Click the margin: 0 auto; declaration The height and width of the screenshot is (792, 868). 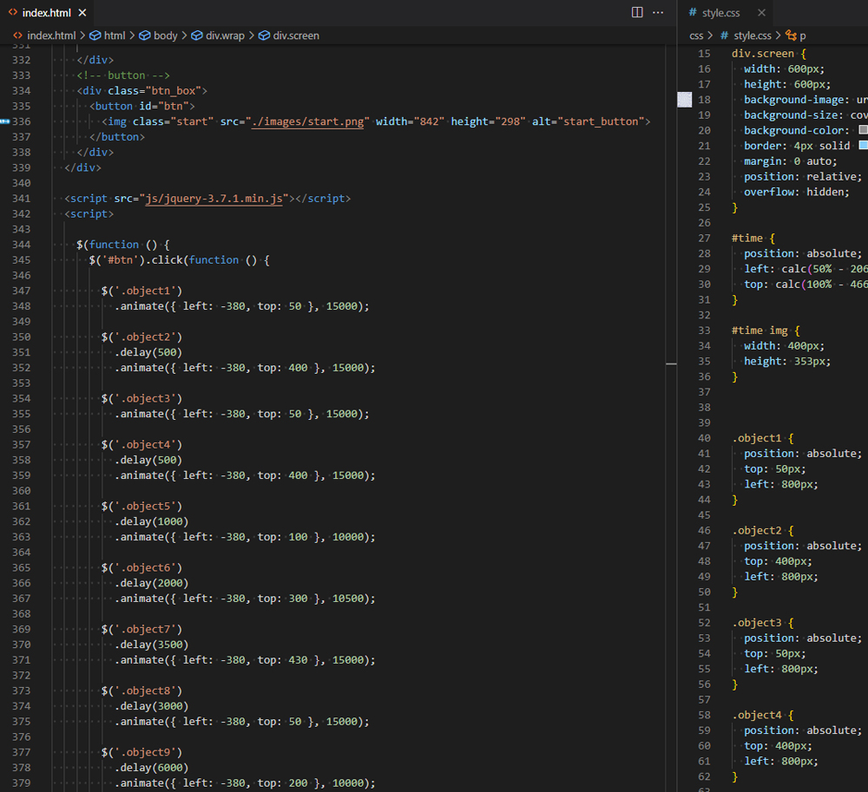(791, 161)
